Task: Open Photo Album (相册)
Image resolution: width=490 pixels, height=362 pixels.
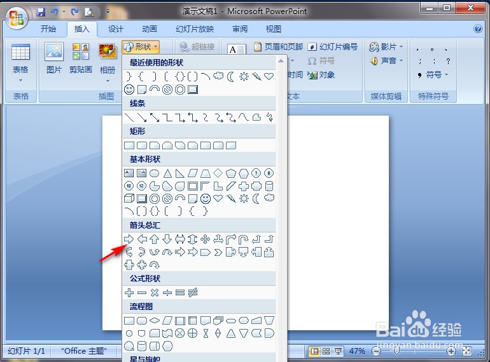Action: pos(108,58)
